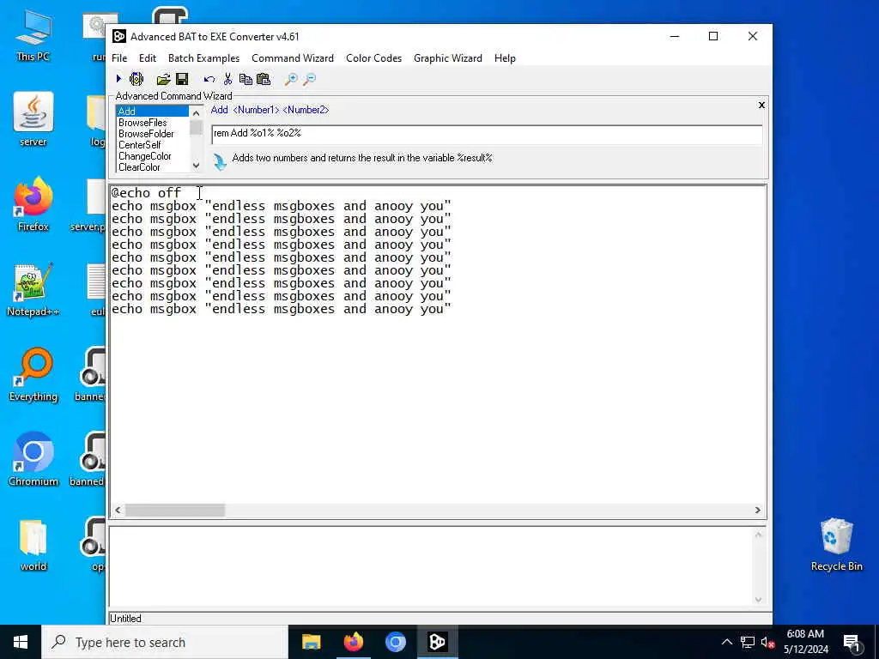Save the script using floppy disk icon

pyautogui.click(x=182, y=79)
